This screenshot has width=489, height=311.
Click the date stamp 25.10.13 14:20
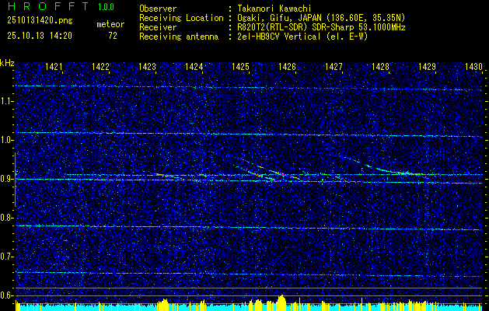click(x=40, y=36)
